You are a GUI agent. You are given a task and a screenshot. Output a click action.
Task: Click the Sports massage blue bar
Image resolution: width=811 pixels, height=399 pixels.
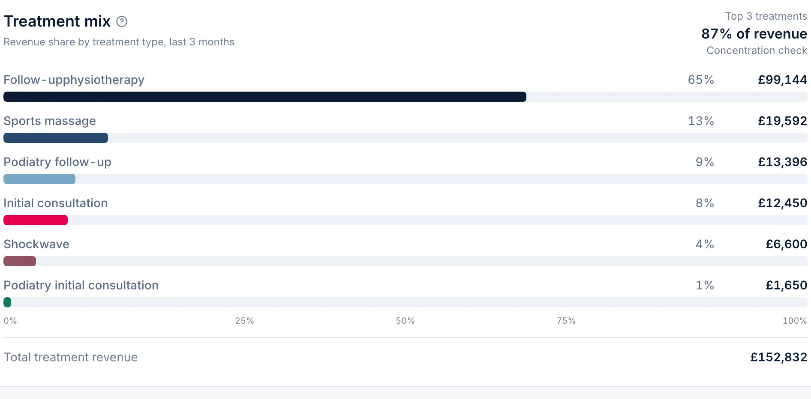[56, 138]
